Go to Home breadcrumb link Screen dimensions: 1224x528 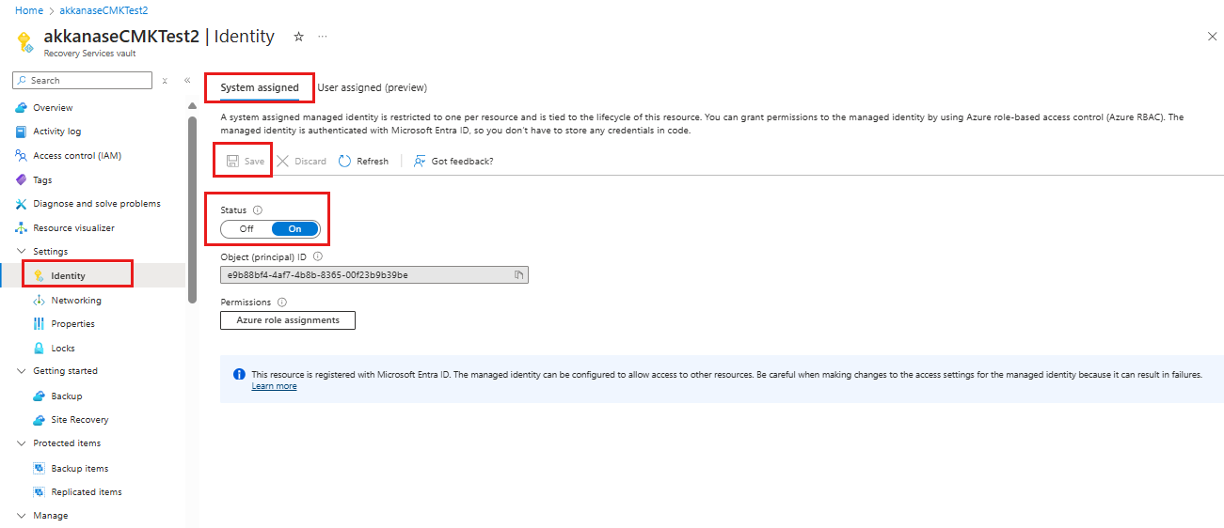point(29,10)
